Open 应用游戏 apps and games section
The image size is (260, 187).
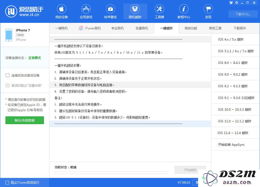[86, 11]
